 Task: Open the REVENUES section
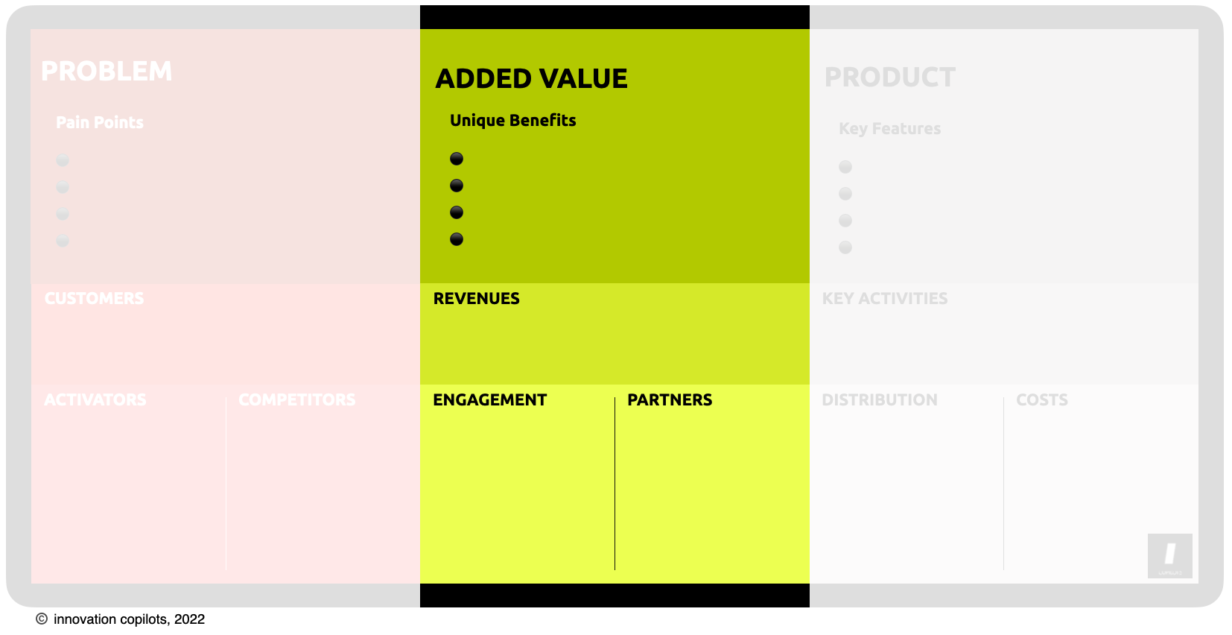tap(477, 298)
